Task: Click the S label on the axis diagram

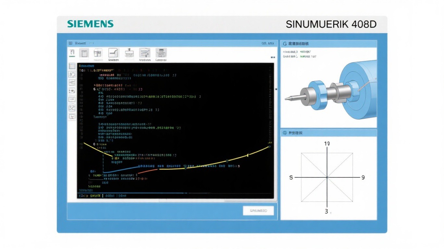Action: [x=291, y=177]
